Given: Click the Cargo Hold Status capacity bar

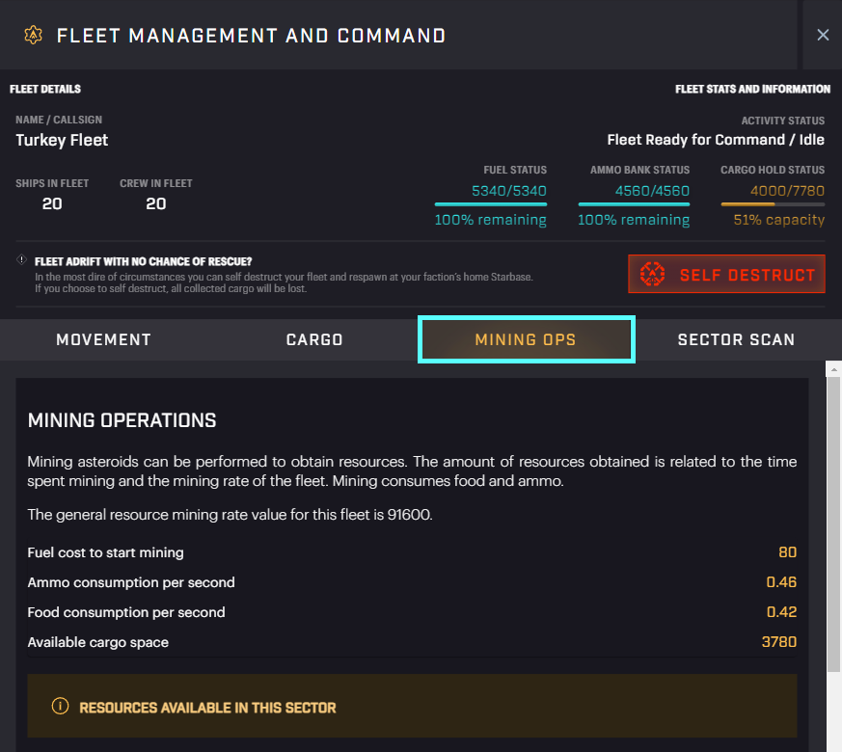Looking at the screenshot, I should 772,204.
